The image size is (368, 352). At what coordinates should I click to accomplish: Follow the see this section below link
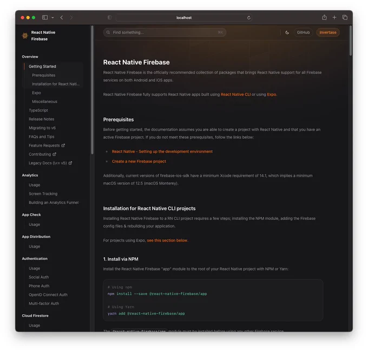point(167,241)
